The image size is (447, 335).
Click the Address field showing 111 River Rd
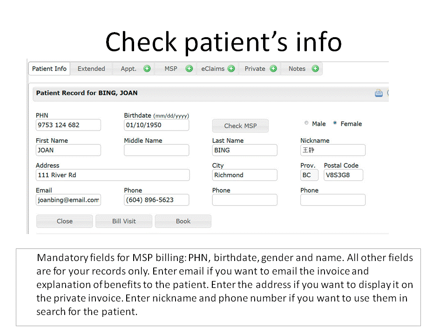(x=113, y=175)
